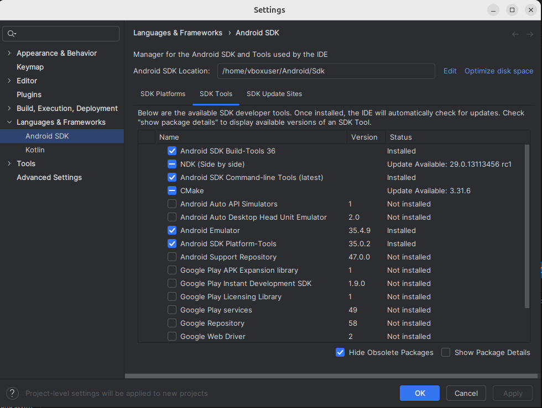Collapse Languages & Frameworks section
The image size is (542, 408).
9,122
